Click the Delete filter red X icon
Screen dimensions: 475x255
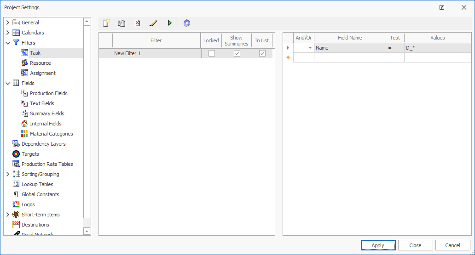[x=137, y=23]
